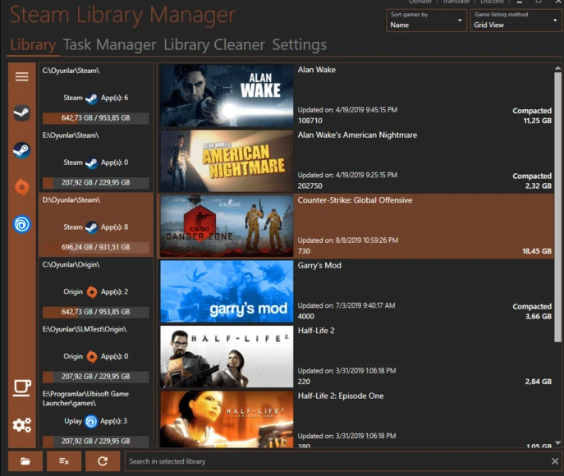Image resolution: width=564 pixels, height=476 pixels.
Task: Click the Half-Life 2: Episode One thumbnail
Action: click(227, 419)
